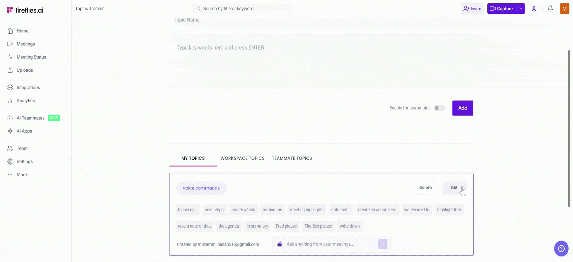
Task: Click the 'we decided to' keyword chip
Action: pyautogui.click(x=417, y=210)
